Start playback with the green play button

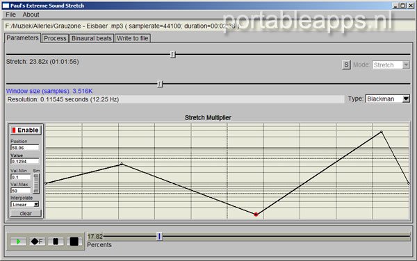[x=18, y=242]
